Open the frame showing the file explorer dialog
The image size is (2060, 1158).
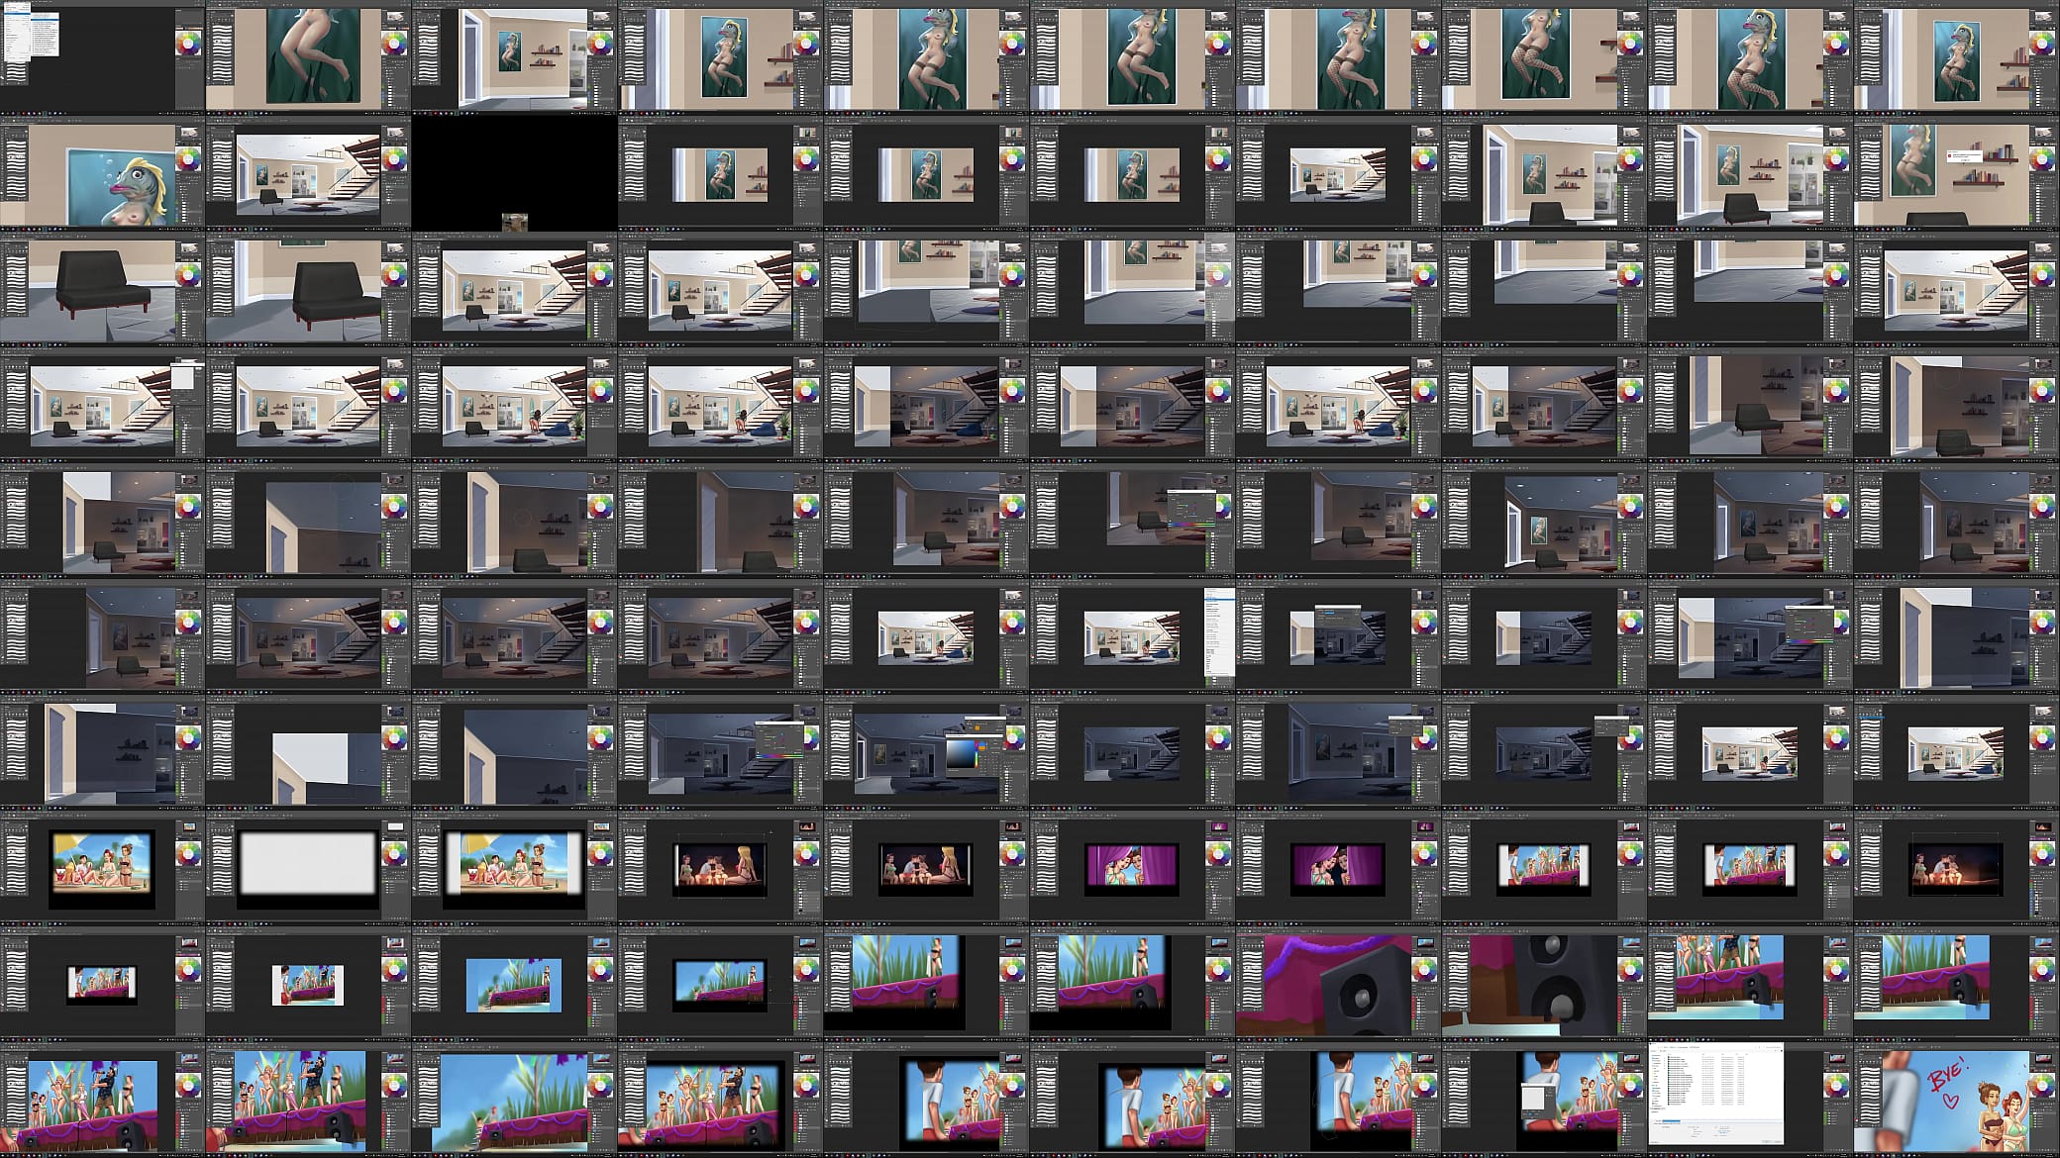coord(1751,1100)
